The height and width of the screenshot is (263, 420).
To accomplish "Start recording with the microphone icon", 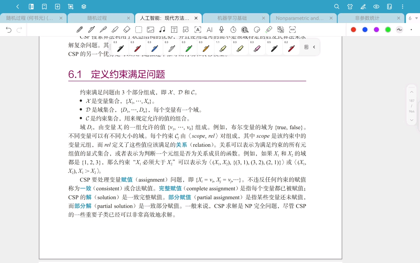I will [x=222, y=30].
